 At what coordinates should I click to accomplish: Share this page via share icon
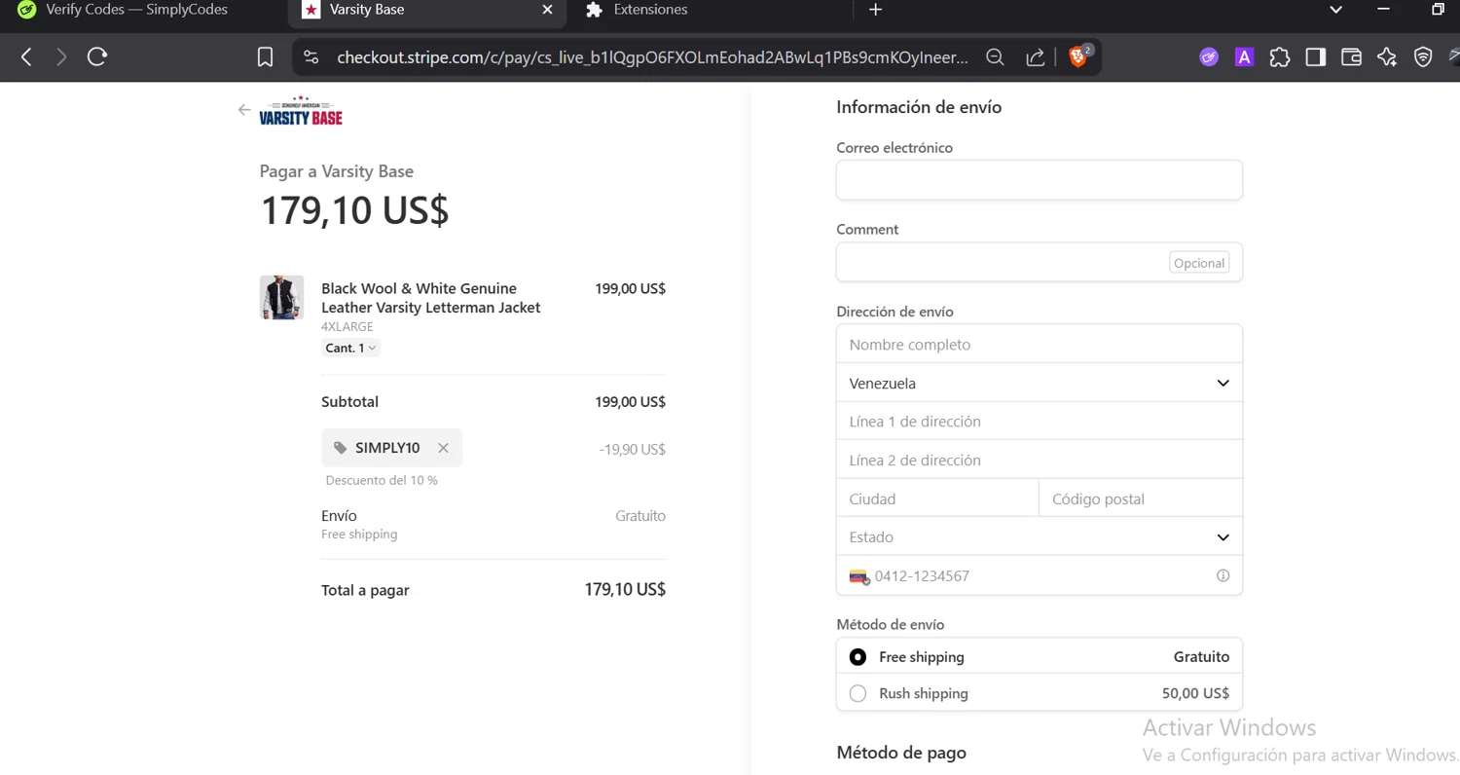pos(1036,57)
